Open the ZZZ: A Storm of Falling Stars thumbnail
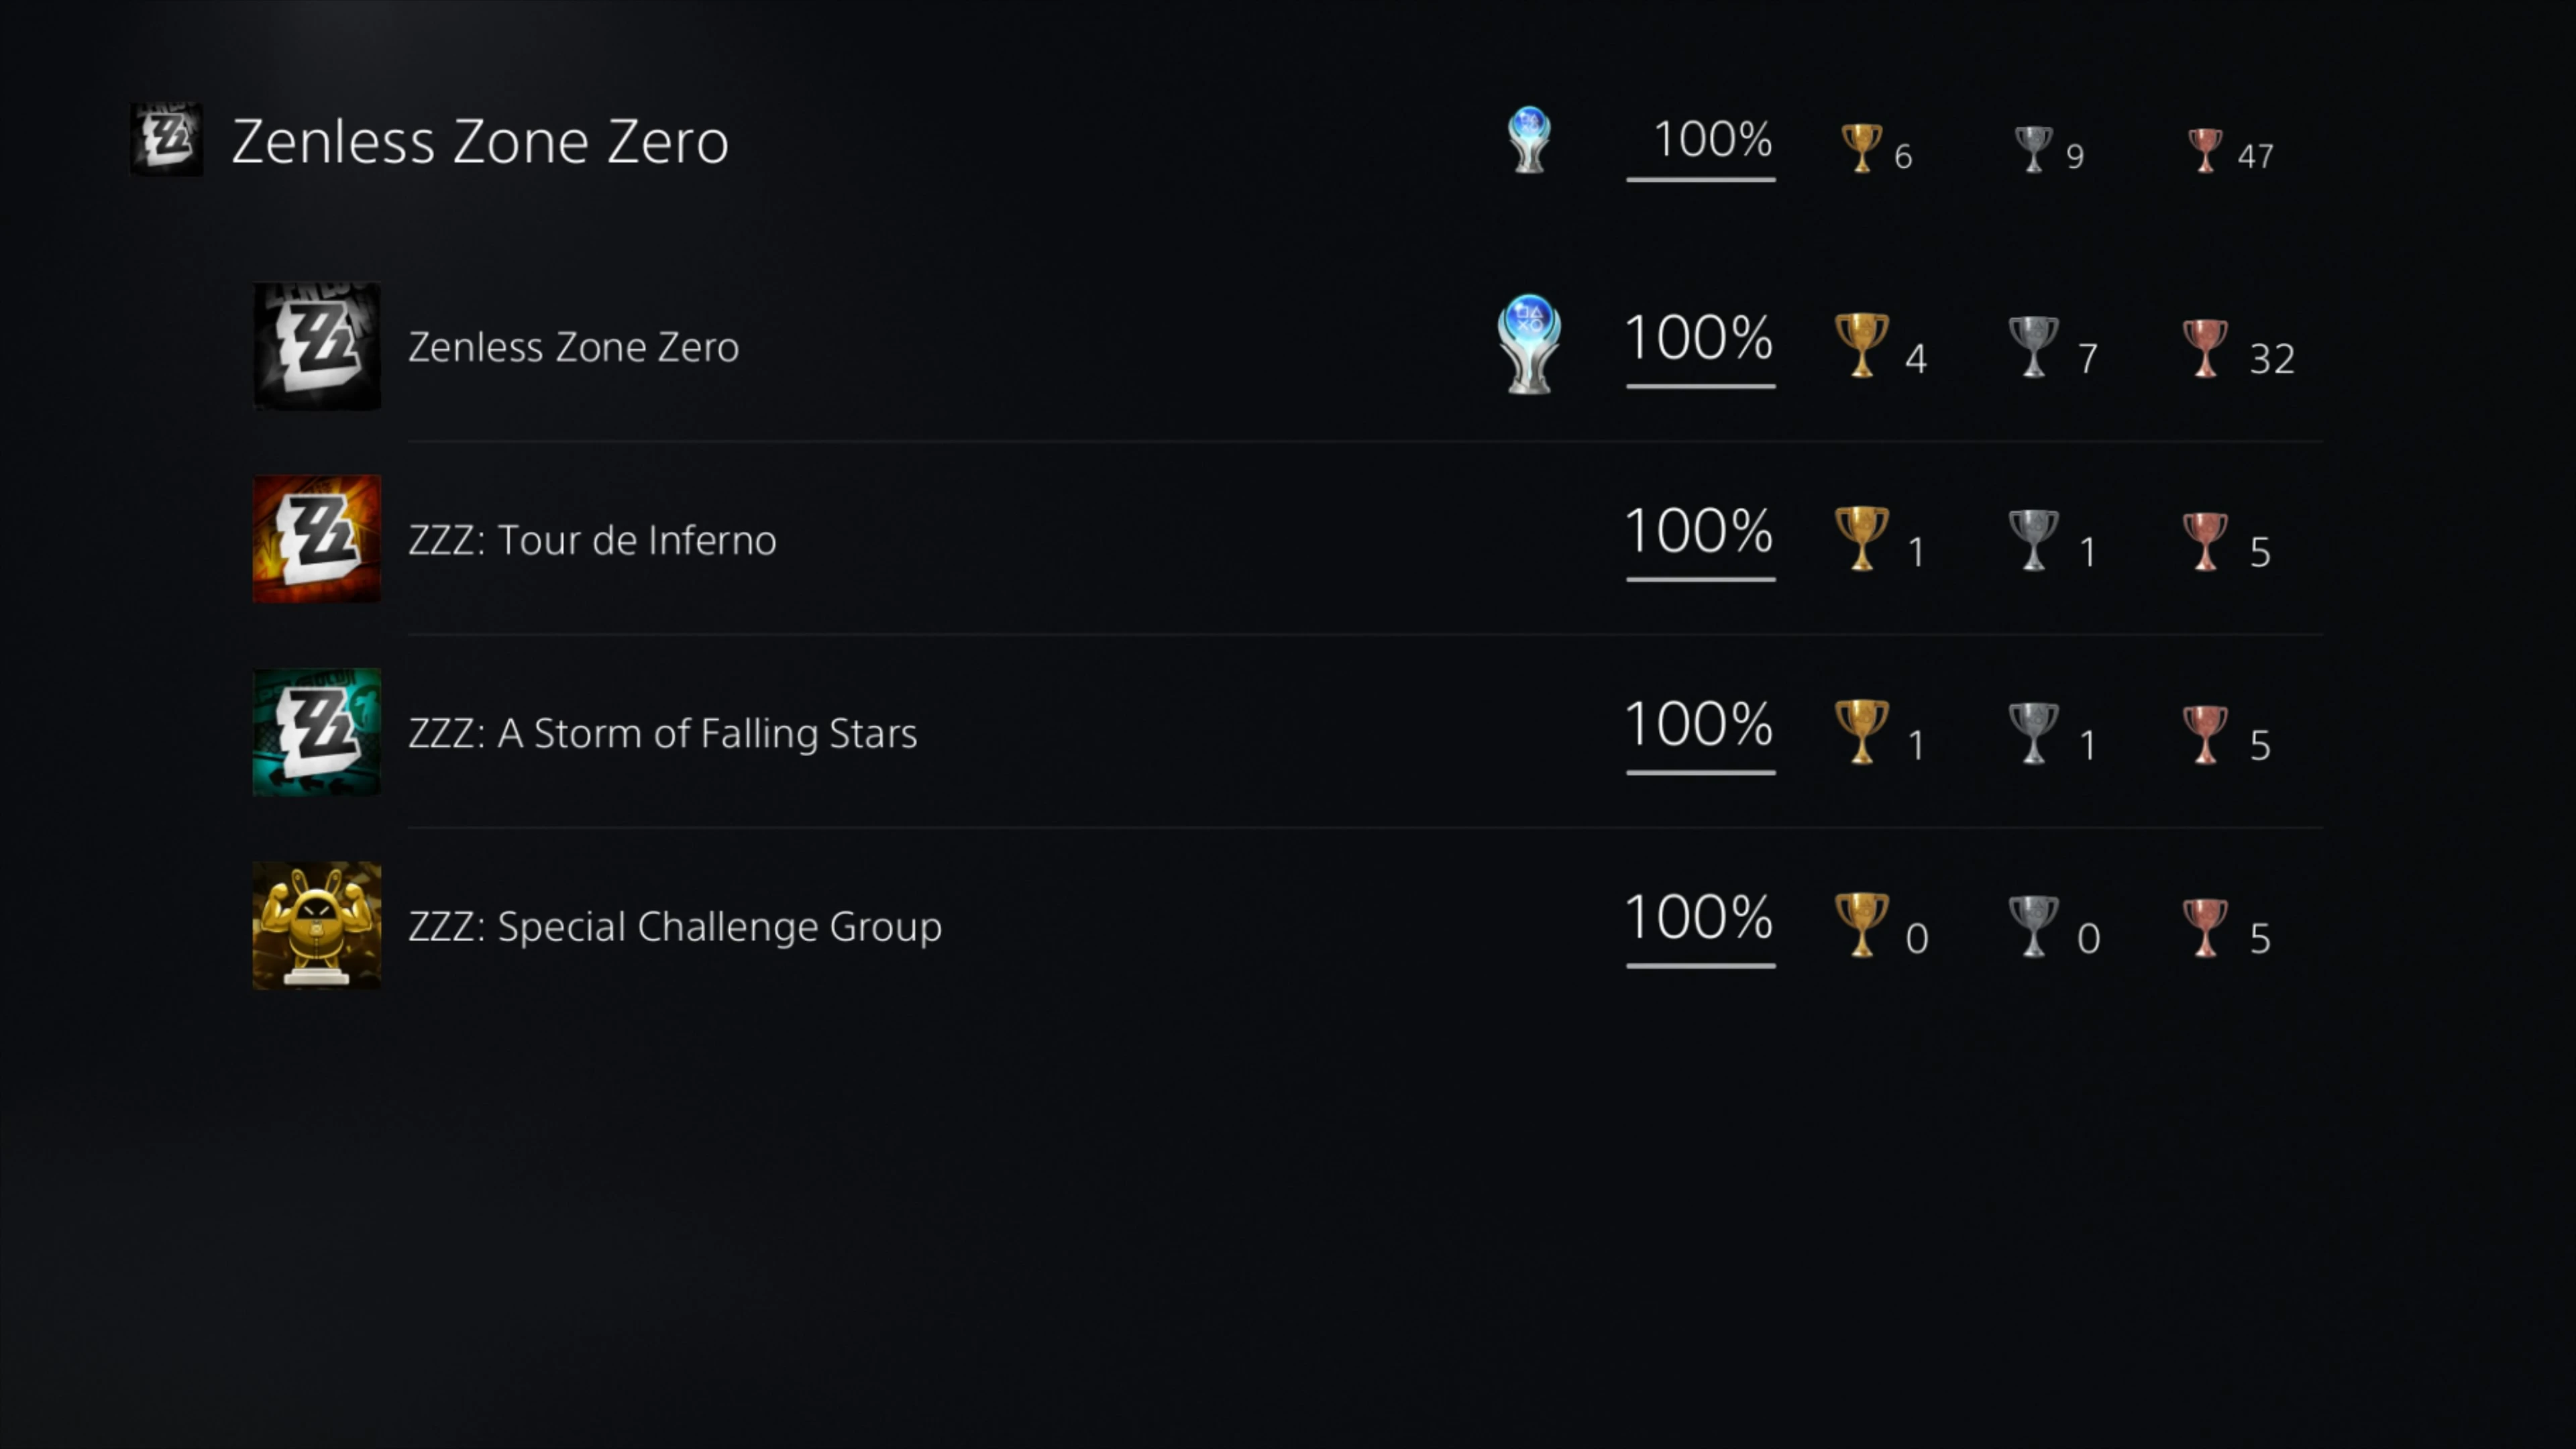 coord(316,732)
